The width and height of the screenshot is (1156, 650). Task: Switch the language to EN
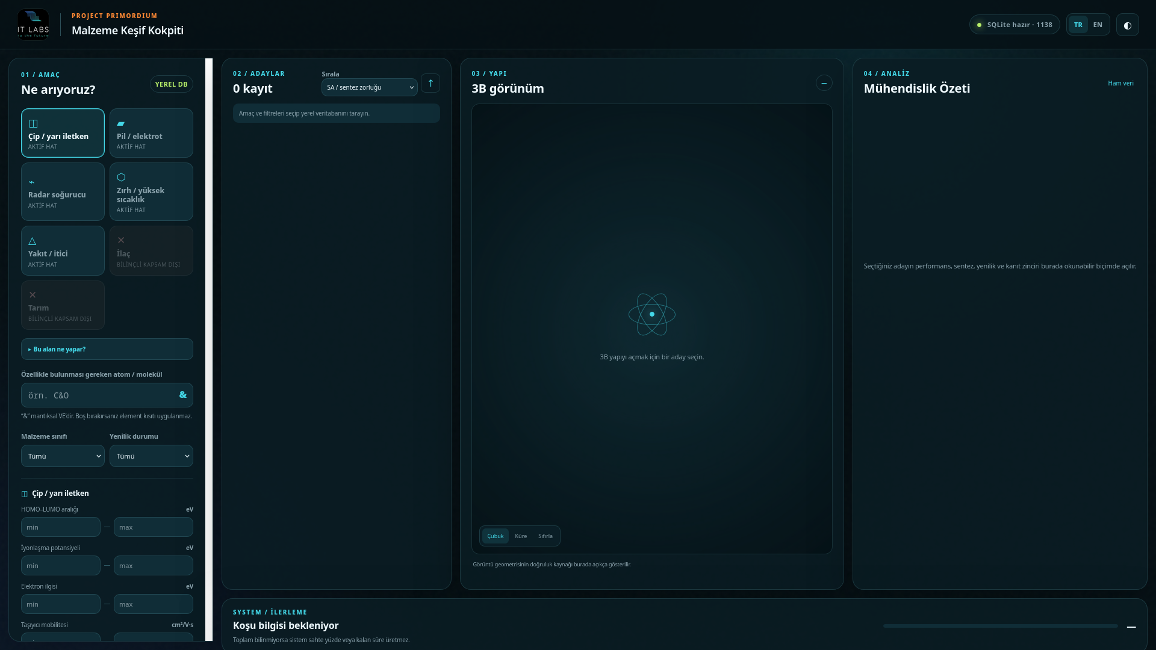click(1098, 25)
